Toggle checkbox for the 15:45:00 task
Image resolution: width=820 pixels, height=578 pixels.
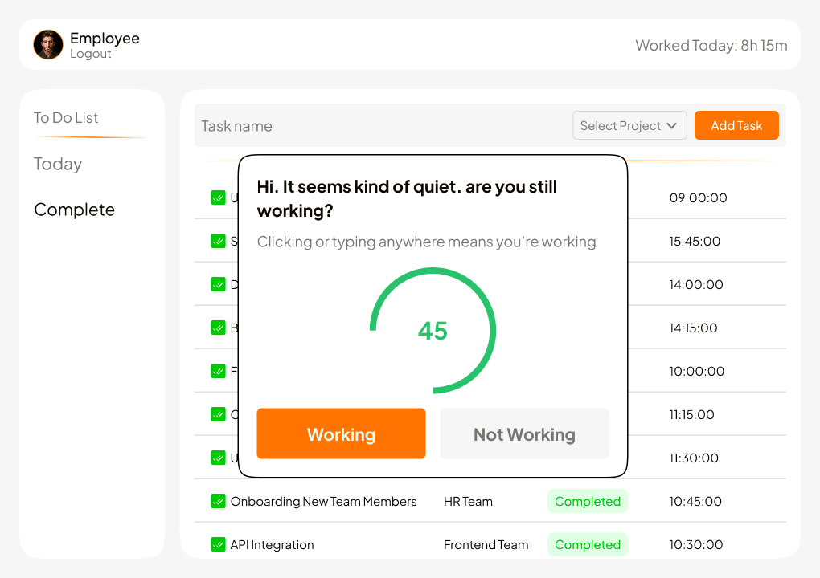point(218,241)
